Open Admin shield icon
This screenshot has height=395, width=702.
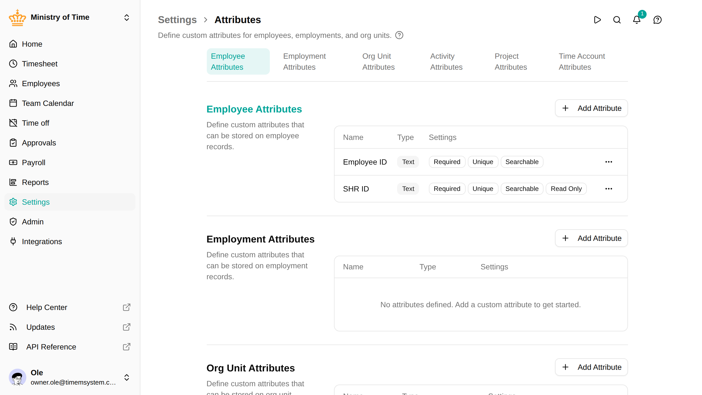tap(13, 222)
